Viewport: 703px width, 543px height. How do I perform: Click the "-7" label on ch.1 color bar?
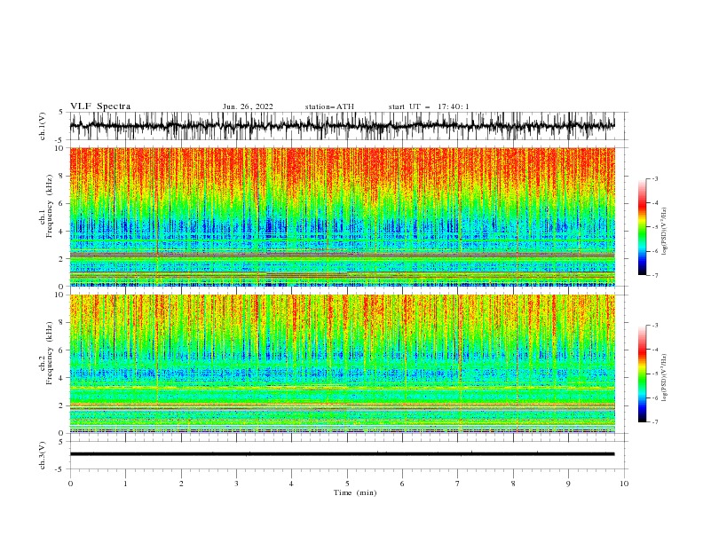[x=655, y=275]
